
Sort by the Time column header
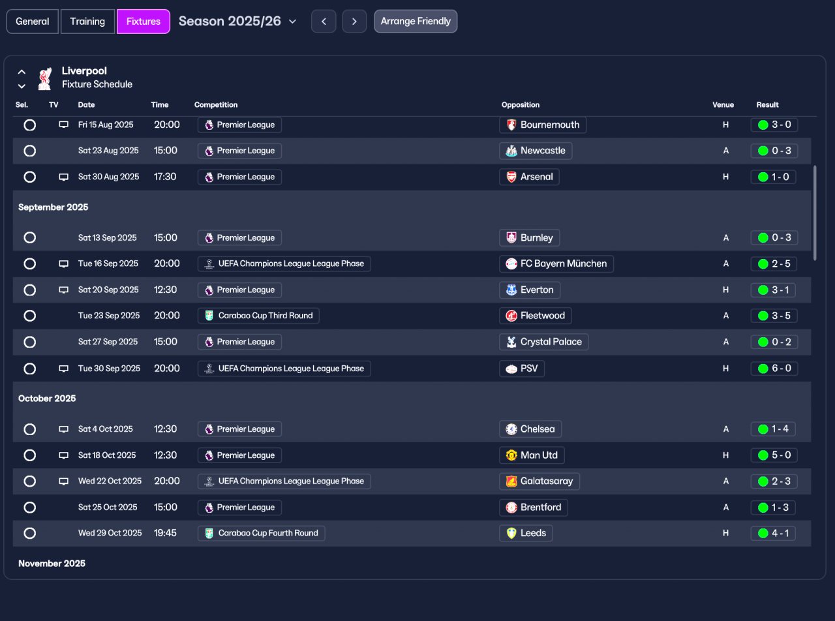pyautogui.click(x=160, y=105)
